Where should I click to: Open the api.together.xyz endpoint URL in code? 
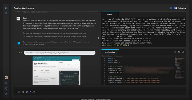[143, 80]
